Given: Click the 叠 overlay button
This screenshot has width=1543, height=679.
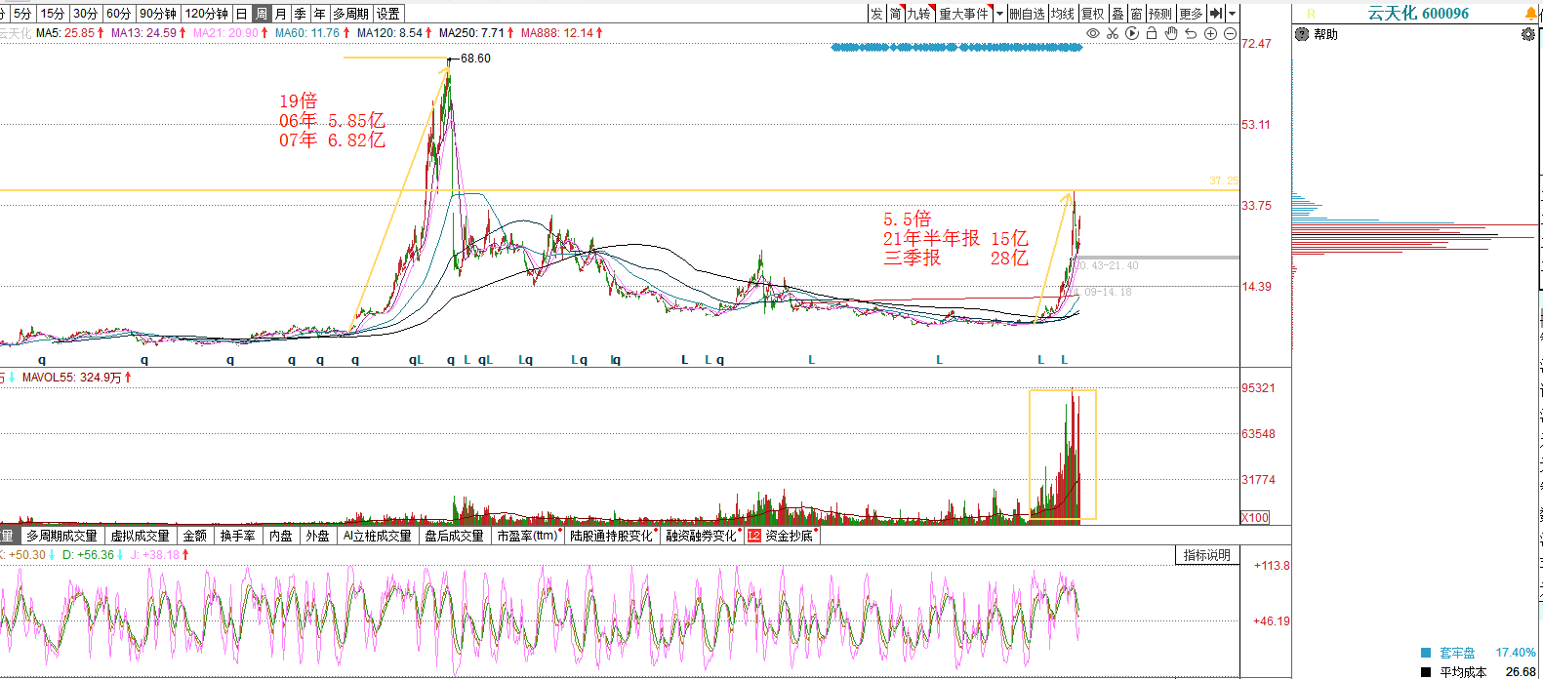Looking at the screenshot, I should point(1118,14).
